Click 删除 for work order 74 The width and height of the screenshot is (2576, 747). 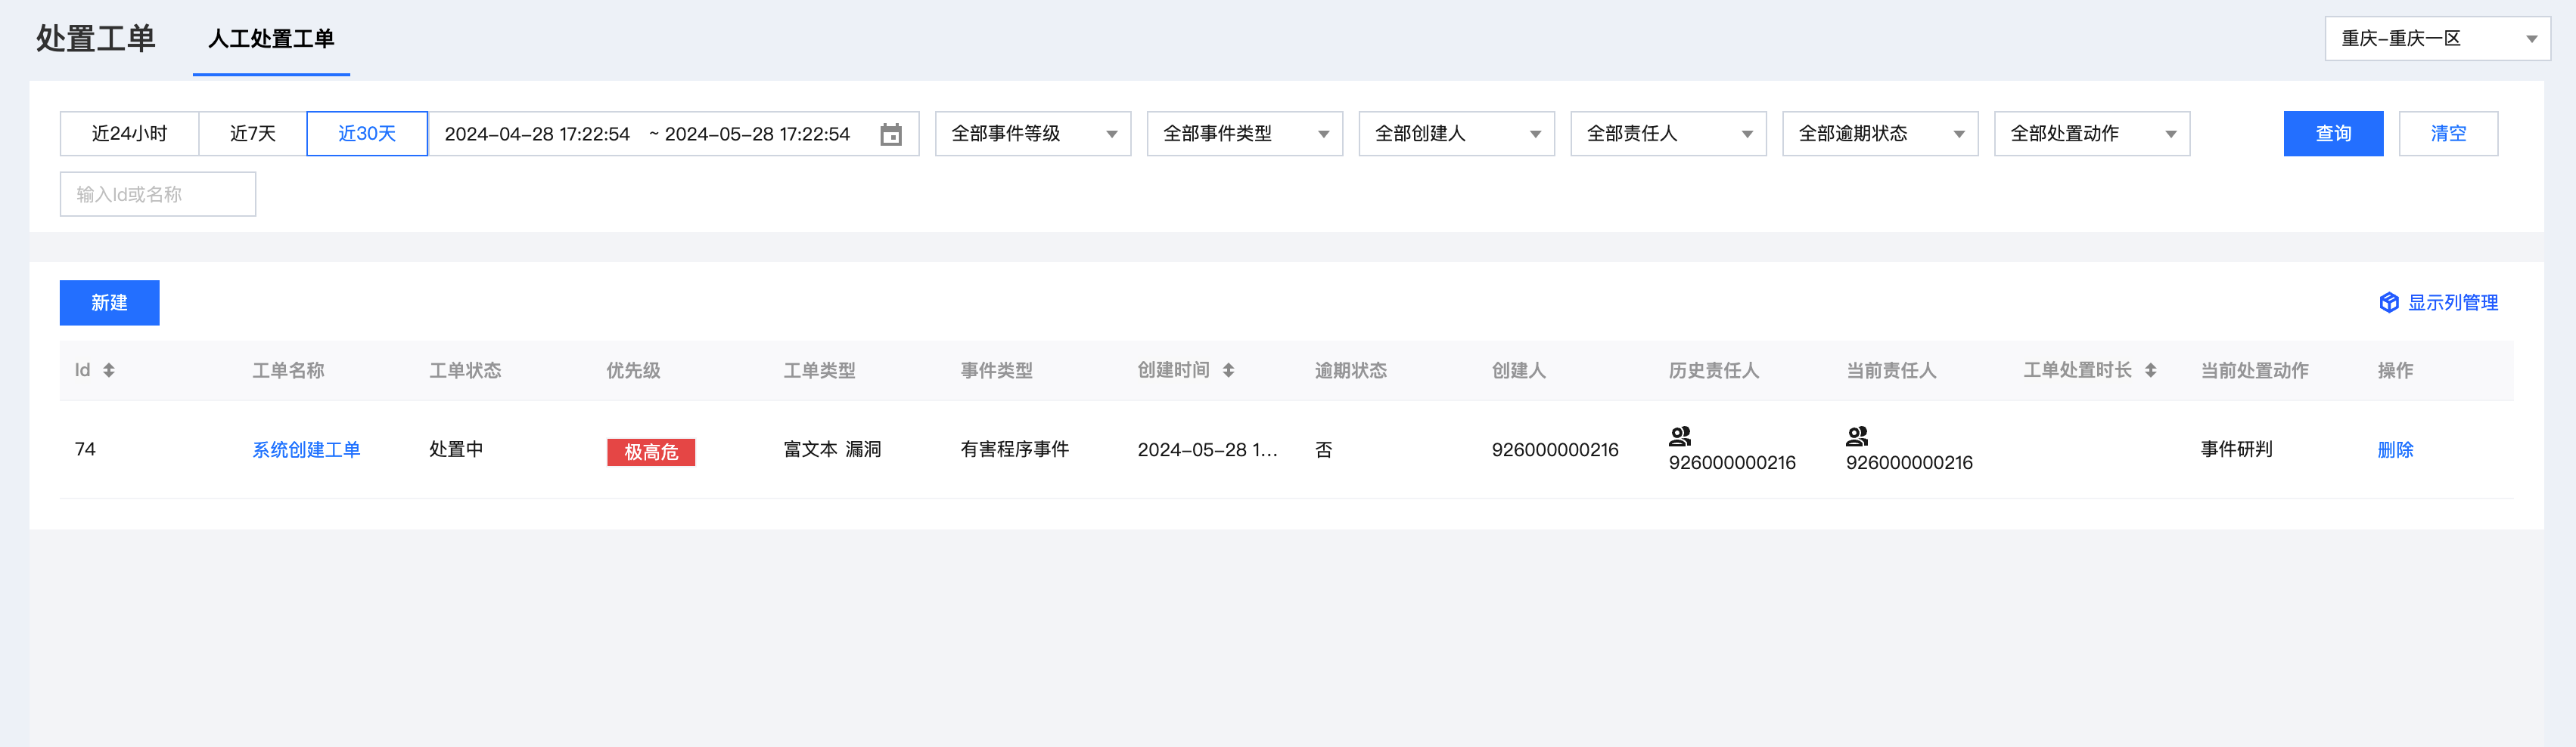point(2396,450)
